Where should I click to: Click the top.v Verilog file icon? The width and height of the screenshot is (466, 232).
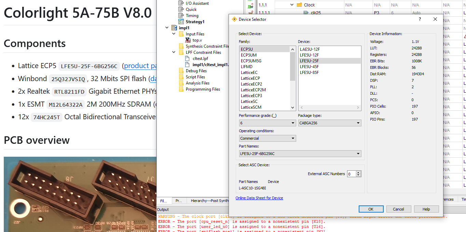[x=188, y=40]
